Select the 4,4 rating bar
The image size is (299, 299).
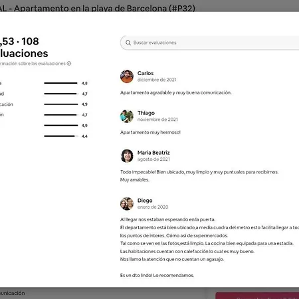point(61,136)
